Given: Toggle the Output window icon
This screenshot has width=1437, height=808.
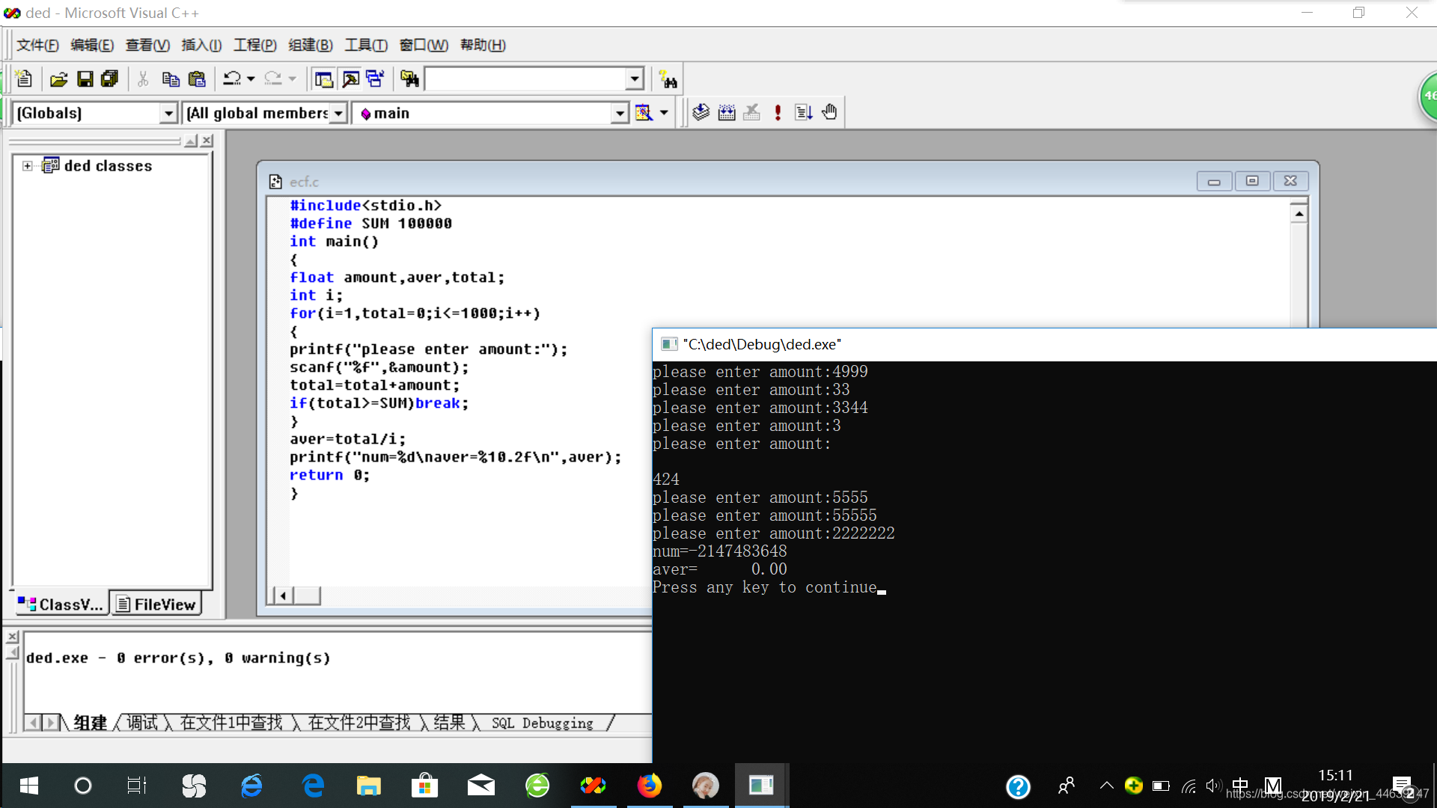Looking at the screenshot, I should point(350,79).
